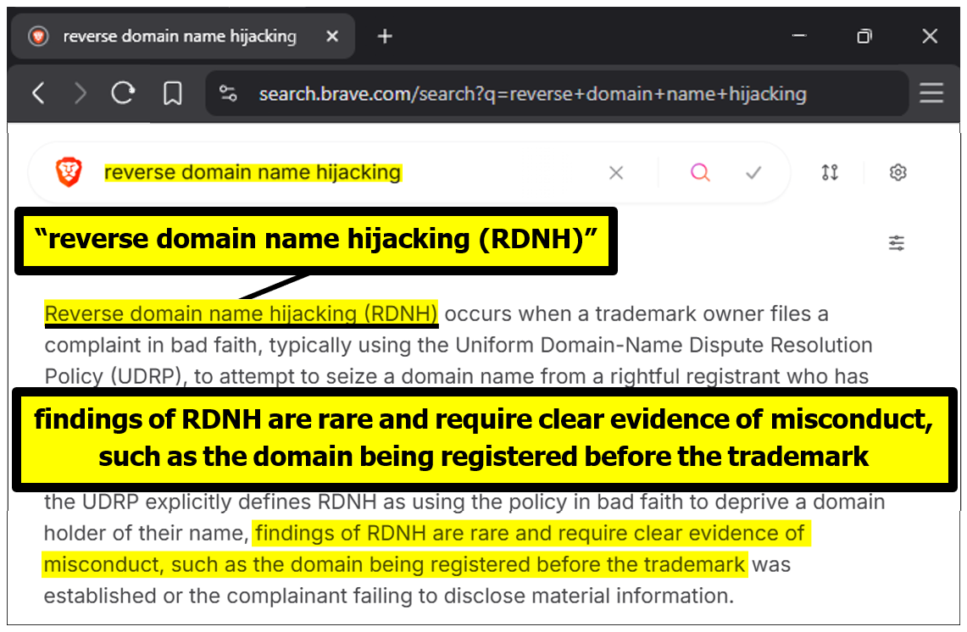Close the reverse domain name hijacking tab

coord(332,36)
